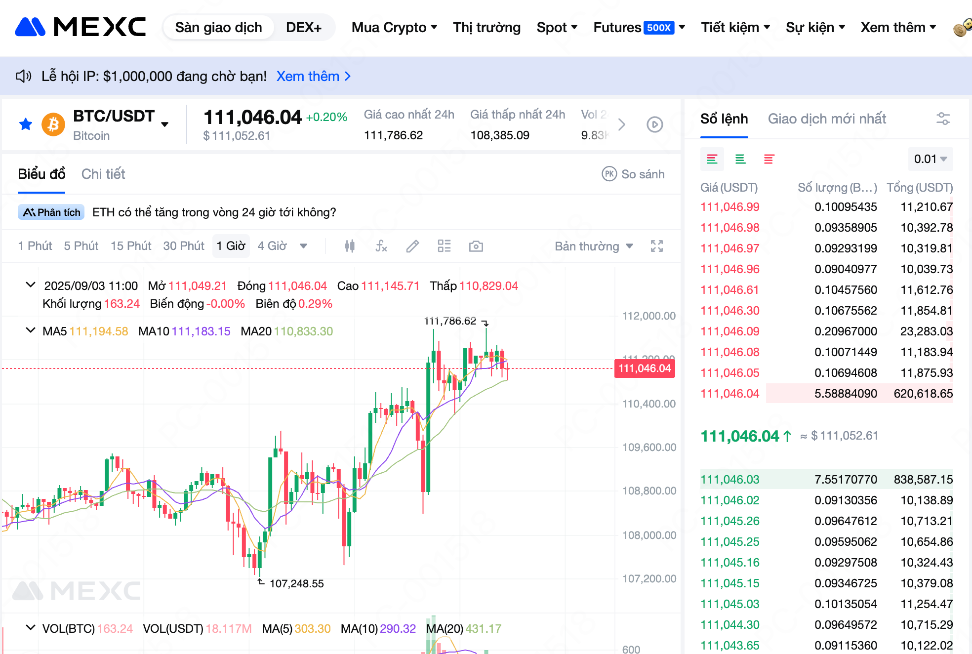The image size is (972, 654).
Task: Expand chart to fullscreen icon
Action: coord(656,246)
